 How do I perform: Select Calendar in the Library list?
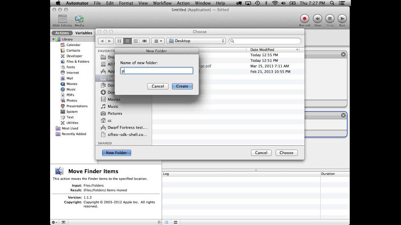(73, 45)
